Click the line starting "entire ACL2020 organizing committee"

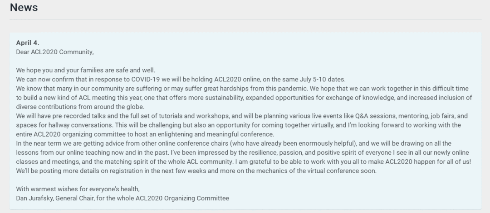(145, 134)
